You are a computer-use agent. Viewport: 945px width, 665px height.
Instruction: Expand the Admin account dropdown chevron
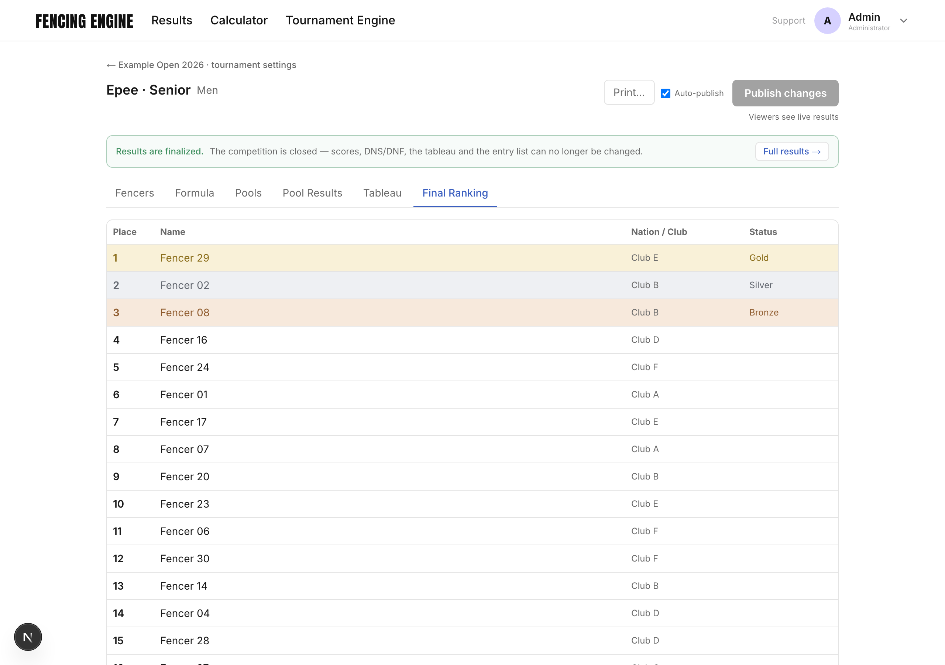[903, 21]
